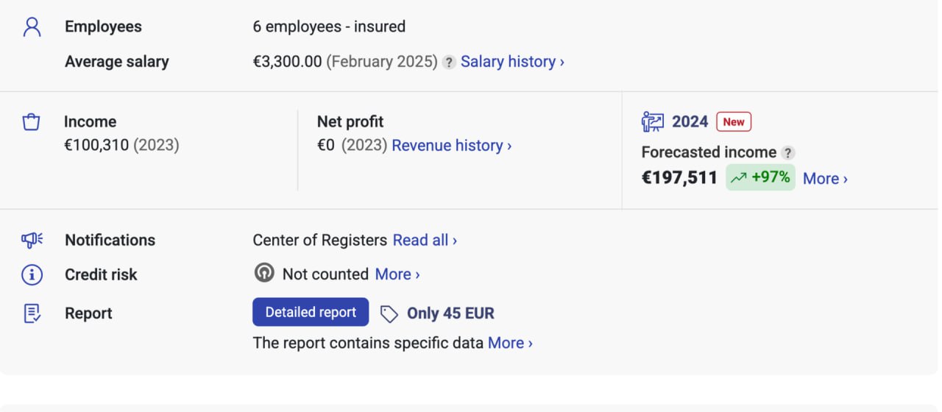The height and width of the screenshot is (412, 942).
Task: Read all Center of Registers notifications
Action: click(x=425, y=241)
